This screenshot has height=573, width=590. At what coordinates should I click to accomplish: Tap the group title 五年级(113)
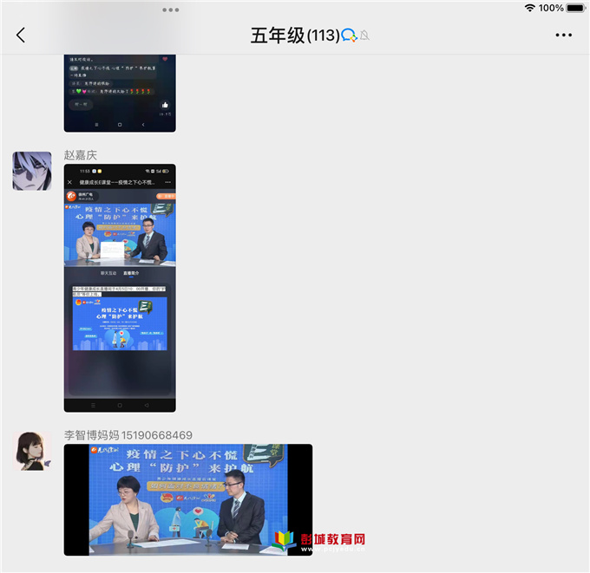click(295, 36)
